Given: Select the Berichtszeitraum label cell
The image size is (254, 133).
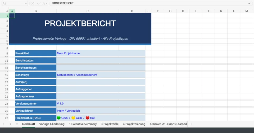Looking at the screenshot, I should pos(36,68).
